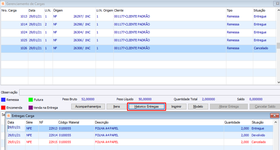This screenshot has height=150, width=280.
Task: Select cargo row 1024
Action: click(x=139, y=32)
